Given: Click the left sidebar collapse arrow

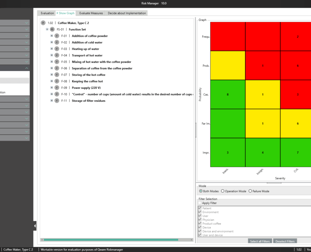Looking at the screenshot, I should (x=35, y=225).
